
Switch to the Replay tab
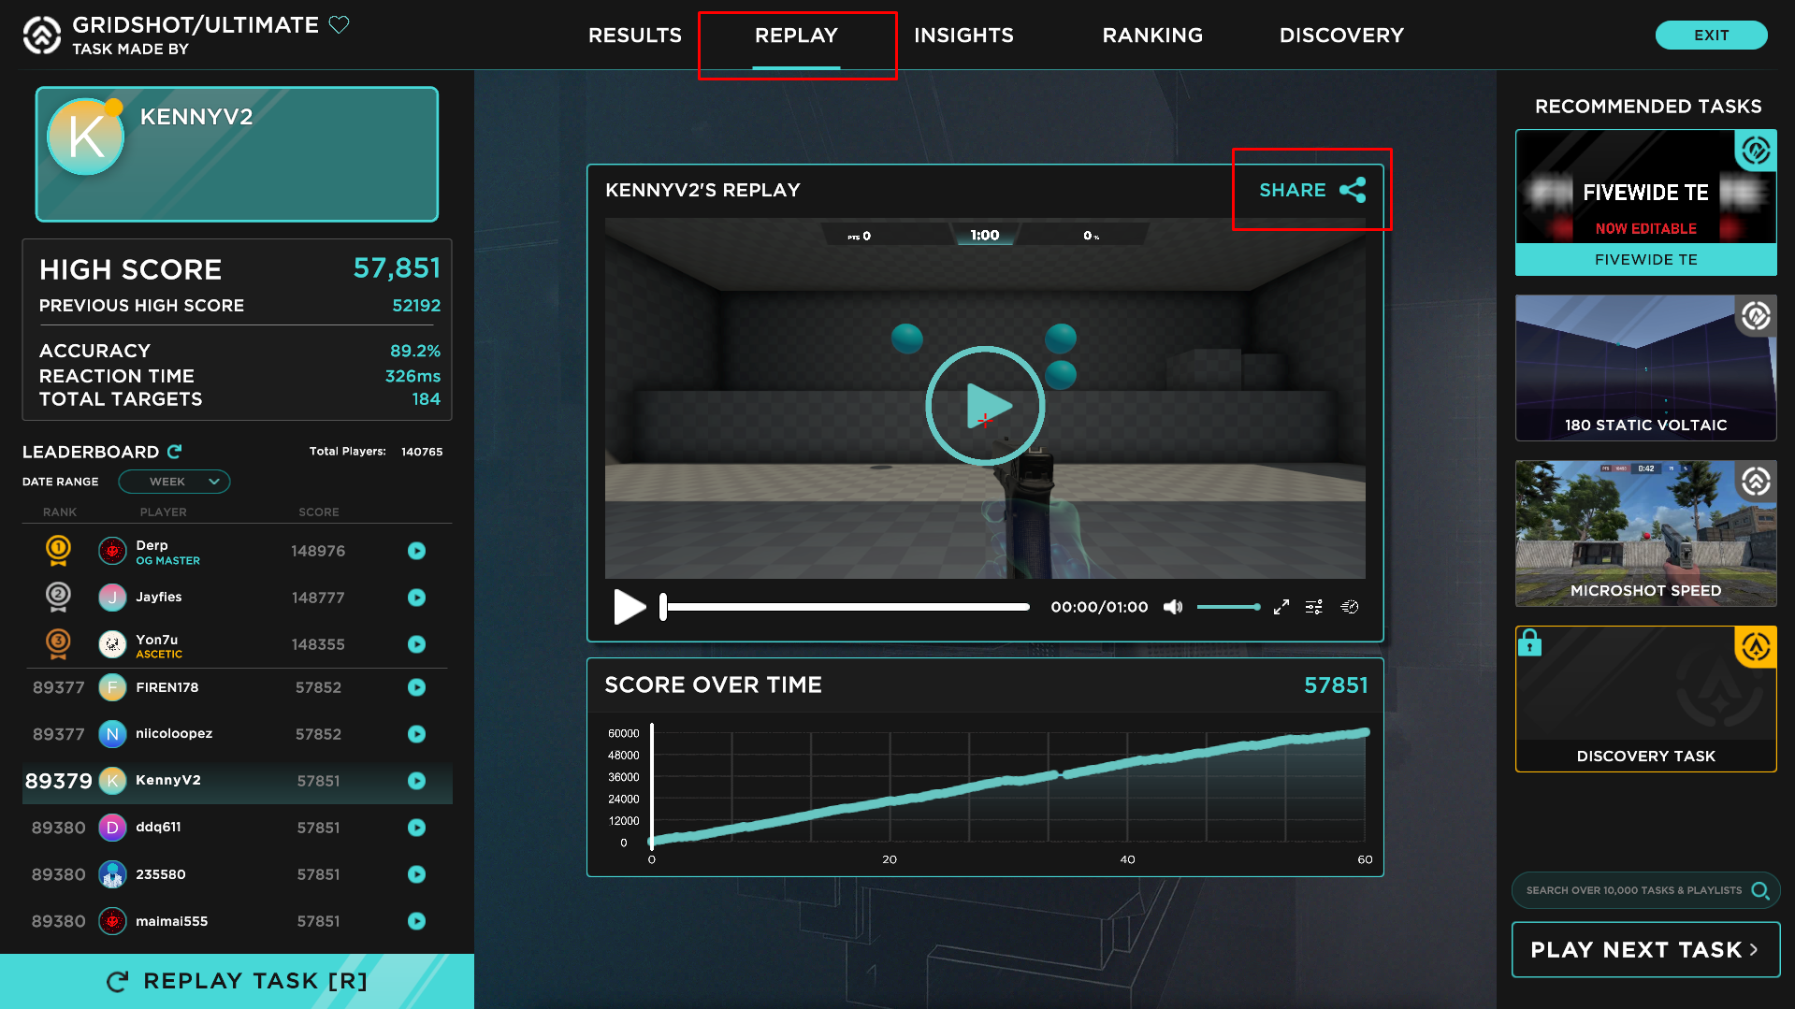coord(796,36)
